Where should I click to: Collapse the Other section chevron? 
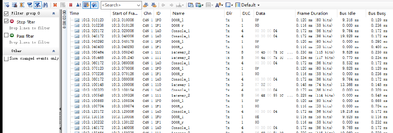[x=53, y=51]
